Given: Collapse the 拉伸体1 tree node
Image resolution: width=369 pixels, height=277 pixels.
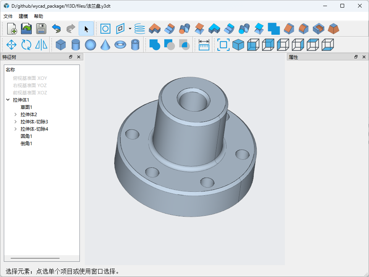Looking at the screenshot, I should pyautogui.click(x=8, y=100).
